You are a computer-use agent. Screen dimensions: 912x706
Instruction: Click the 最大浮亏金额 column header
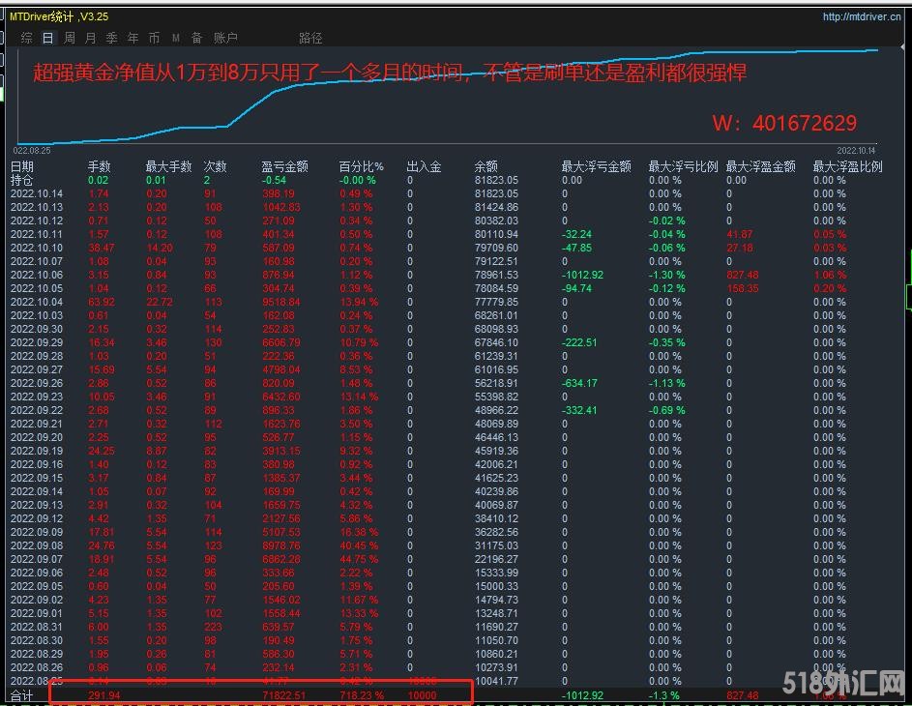pyautogui.click(x=596, y=167)
